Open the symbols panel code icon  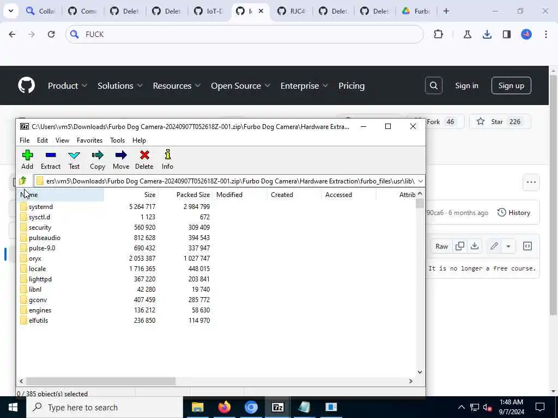tap(527, 246)
